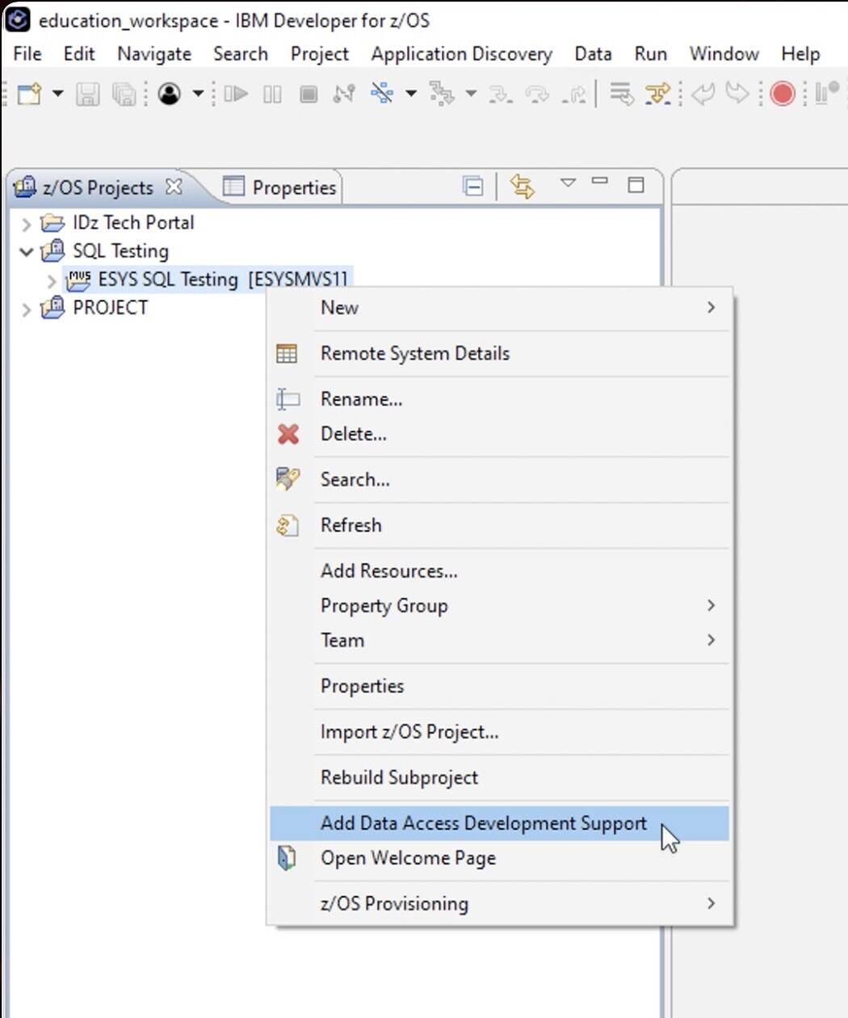Image resolution: width=848 pixels, height=1018 pixels.
Task: Minimize the z/OS Projects view
Action: (599, 181)
